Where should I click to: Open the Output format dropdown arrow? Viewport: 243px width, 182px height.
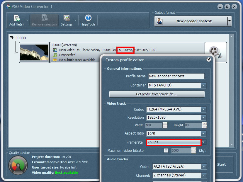(230, 21)
